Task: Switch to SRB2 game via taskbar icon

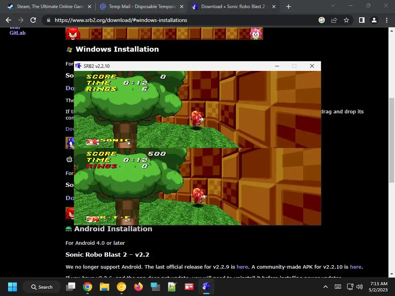Action: [206, 287]
